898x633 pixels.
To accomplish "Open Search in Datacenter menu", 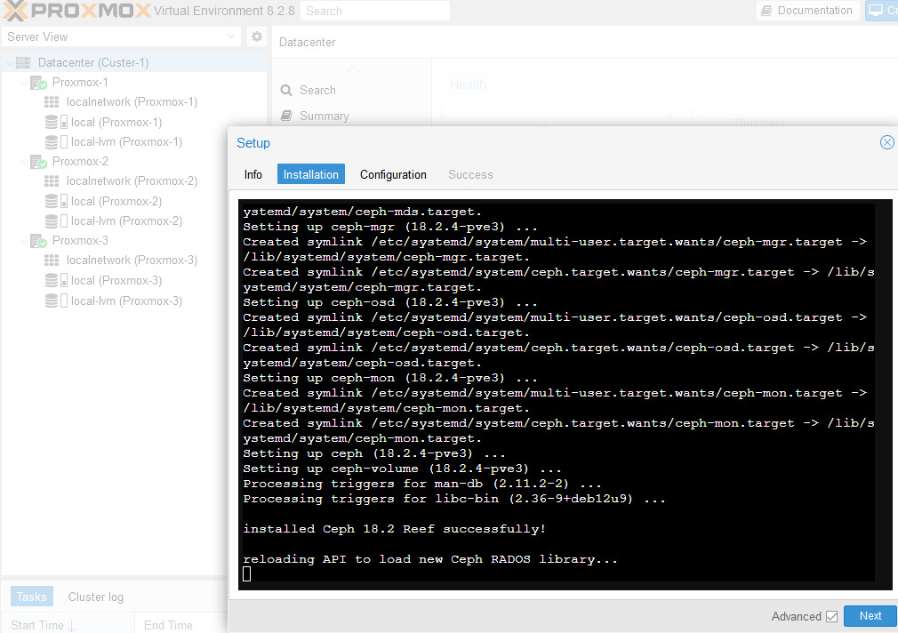I will 317,90.
